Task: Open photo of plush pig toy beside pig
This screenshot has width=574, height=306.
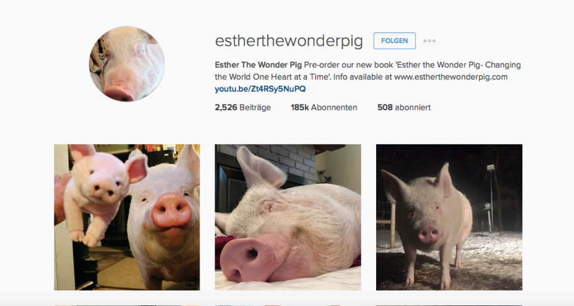Action: (x=127, y=217)
